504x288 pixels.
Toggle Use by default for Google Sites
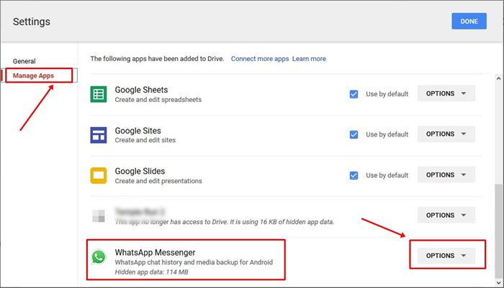pyautogui.click(x=354, y=134)
